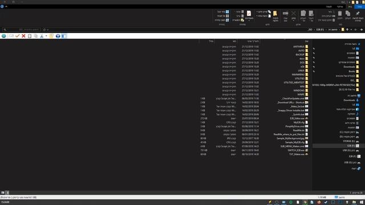The height and width of the screenshot is (205, 365).
Task: Click the red X delete icon in white toolbar
Action: tap(23, 36)
